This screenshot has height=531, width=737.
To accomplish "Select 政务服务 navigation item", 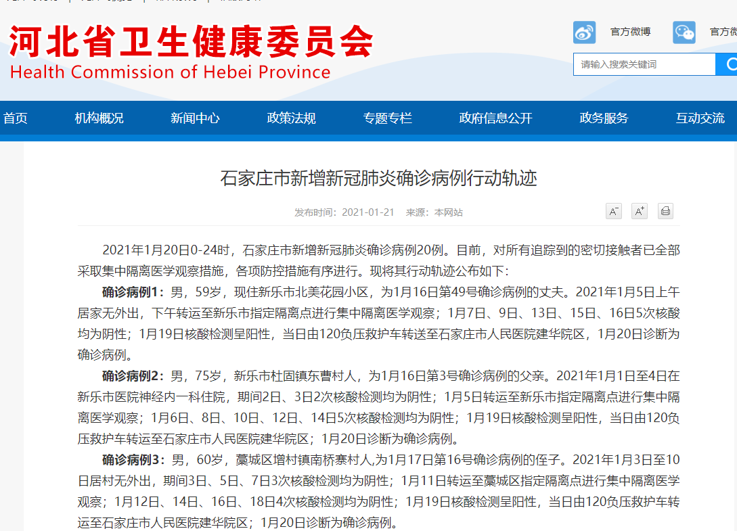I will point(604,118).
